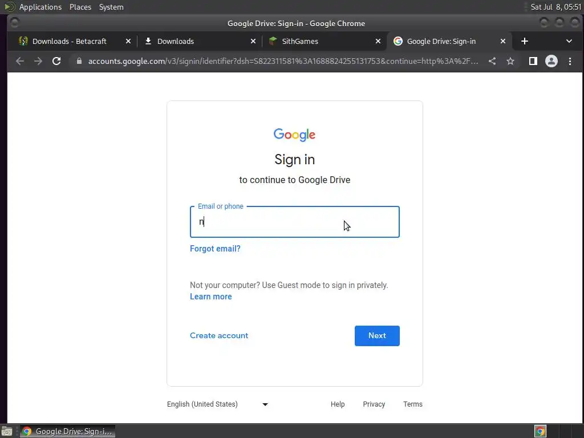Open the Learn more link
584x438 pixels.
point(211,297)
